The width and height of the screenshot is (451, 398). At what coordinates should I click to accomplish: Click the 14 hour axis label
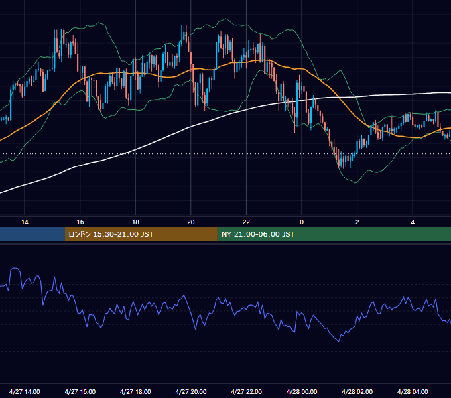25,222
